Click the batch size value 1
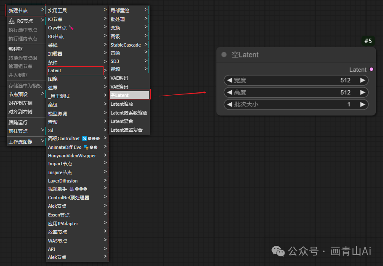Image resolution: width=383 pixels, height=266 pixels. pyautogui.click(x=349, y=104)
